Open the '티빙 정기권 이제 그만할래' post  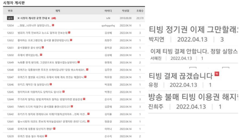pos(193,30)
